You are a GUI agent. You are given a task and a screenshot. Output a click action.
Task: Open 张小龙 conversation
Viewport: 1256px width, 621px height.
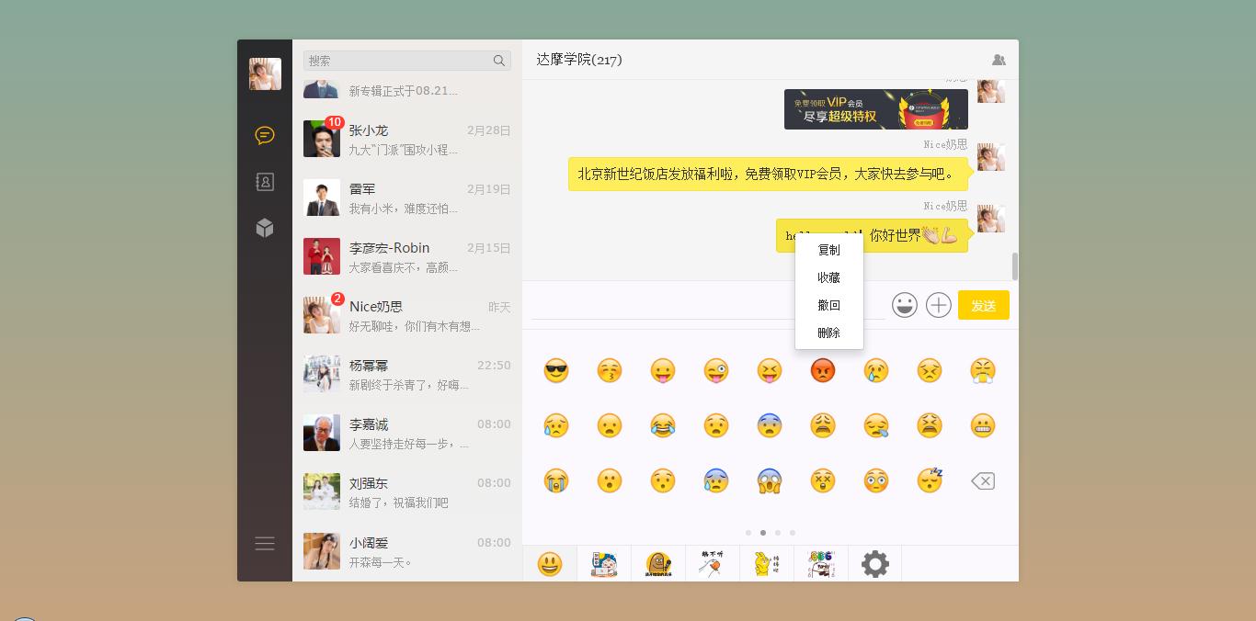pyautogui.click(x=407, y=140)
